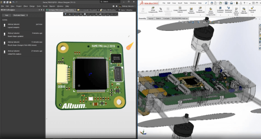Screen dimensions: 261x139
Task: Select 'Hole MH2 moved' activity entry
Action: pyautogui.click(x=22, y=43)
